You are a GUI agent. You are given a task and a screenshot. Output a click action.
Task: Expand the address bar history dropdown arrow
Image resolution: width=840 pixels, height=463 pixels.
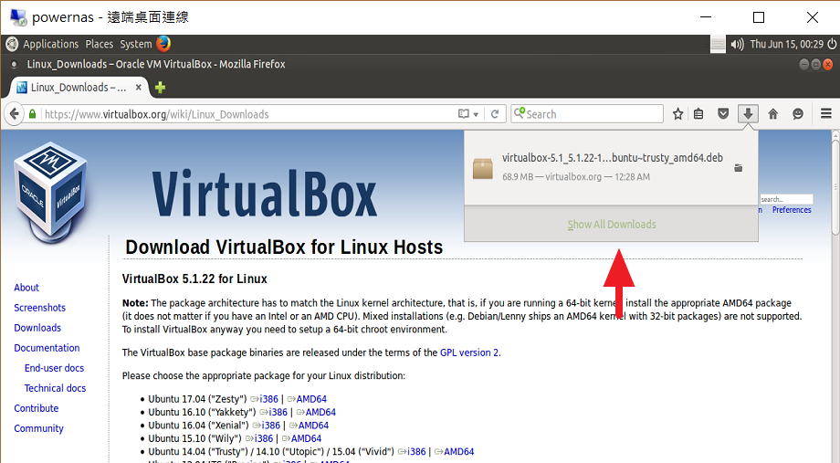tap(476, 115)
